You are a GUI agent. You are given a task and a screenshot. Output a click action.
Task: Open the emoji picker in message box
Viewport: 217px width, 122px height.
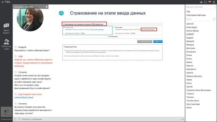[19, 119]
